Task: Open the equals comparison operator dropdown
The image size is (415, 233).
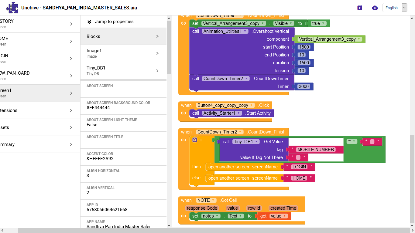Action: tap(354, 141)
